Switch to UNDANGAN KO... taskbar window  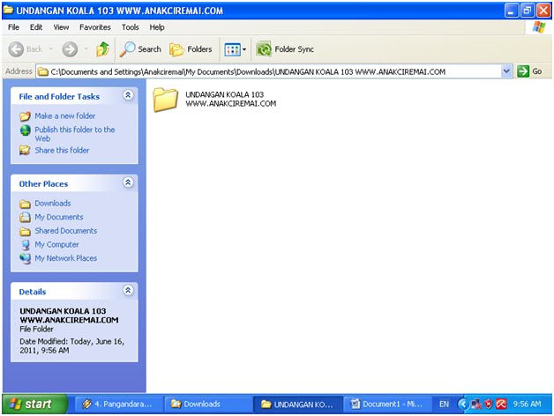pyautogui.click(x=297, y=404)
